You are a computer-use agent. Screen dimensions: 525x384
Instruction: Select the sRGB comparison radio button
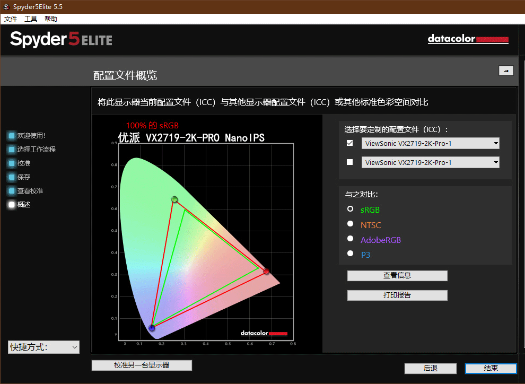(x=350, y=209)
